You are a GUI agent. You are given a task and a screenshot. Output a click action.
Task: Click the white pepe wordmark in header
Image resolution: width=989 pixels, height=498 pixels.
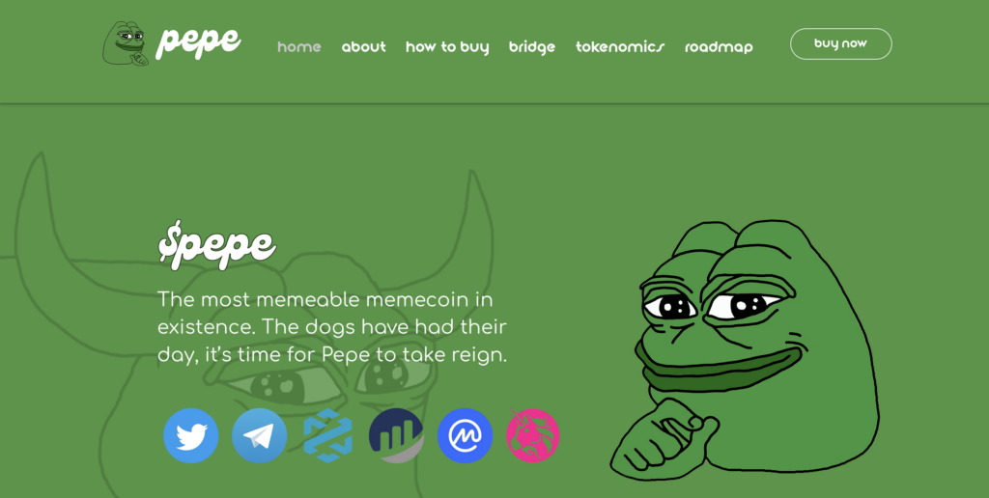pyautogui.click(x=198, y=42)
